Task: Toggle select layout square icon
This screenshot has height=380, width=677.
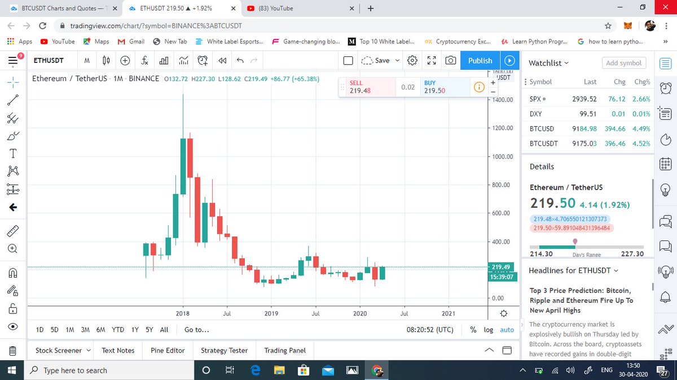Action: coord(348,60)
